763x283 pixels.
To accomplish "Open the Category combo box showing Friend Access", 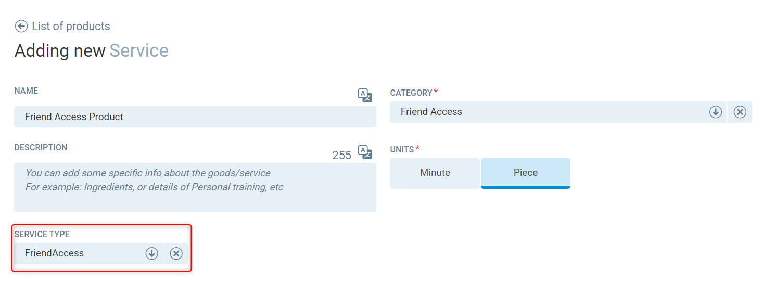I will (546, 112).
